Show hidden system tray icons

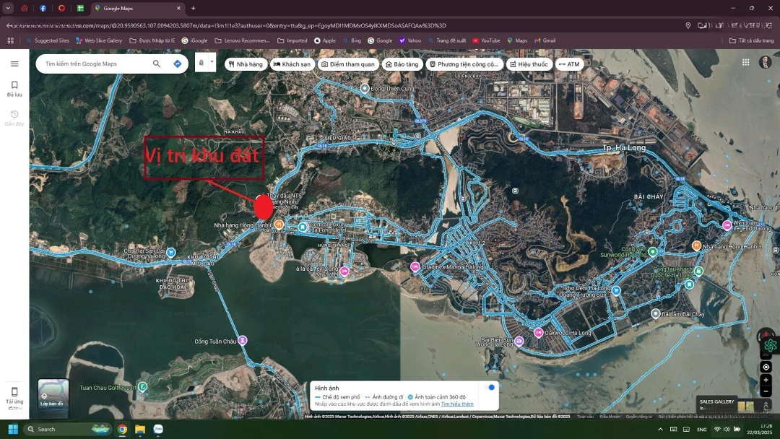660,429
